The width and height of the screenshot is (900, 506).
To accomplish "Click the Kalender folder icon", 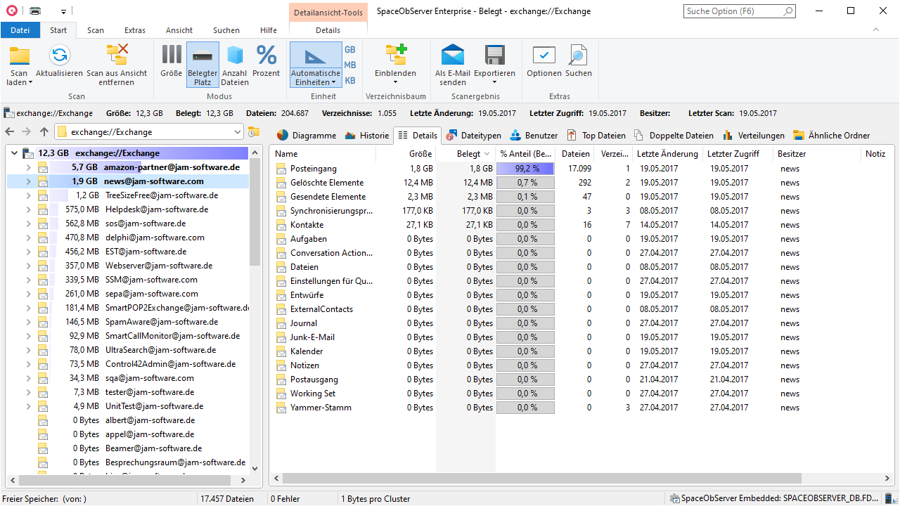I will [281, 351].
